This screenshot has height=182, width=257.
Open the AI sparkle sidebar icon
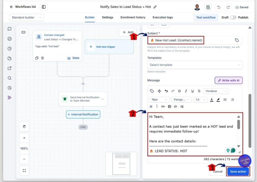[x=10, y=98]
